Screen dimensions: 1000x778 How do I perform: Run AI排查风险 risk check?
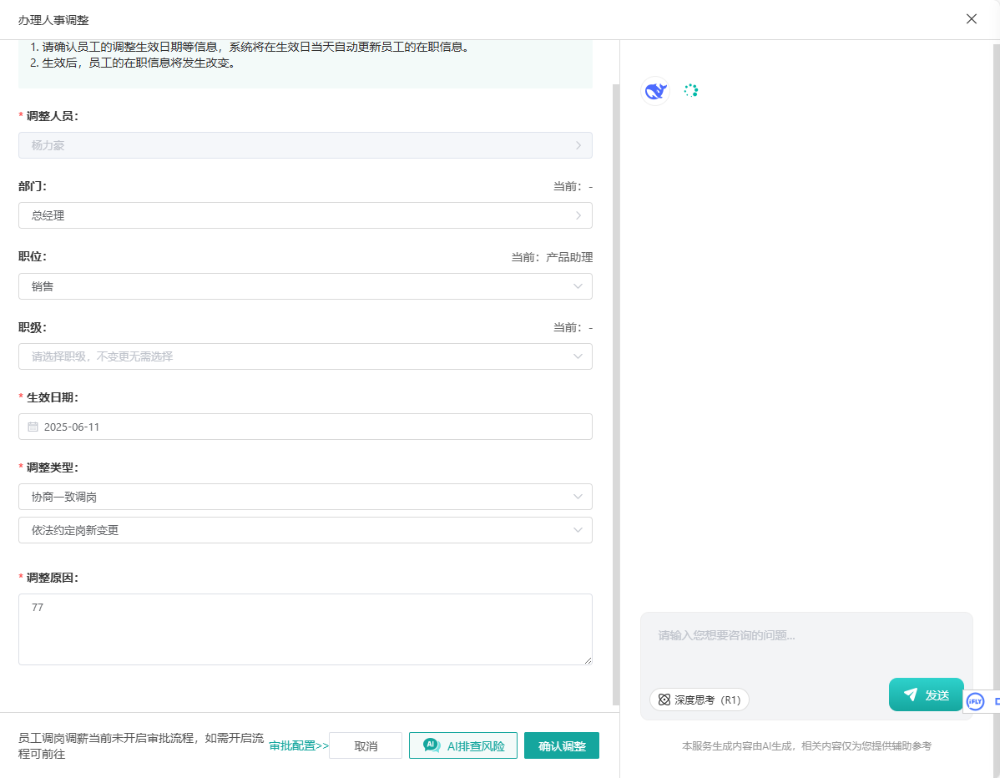point(463,745)
